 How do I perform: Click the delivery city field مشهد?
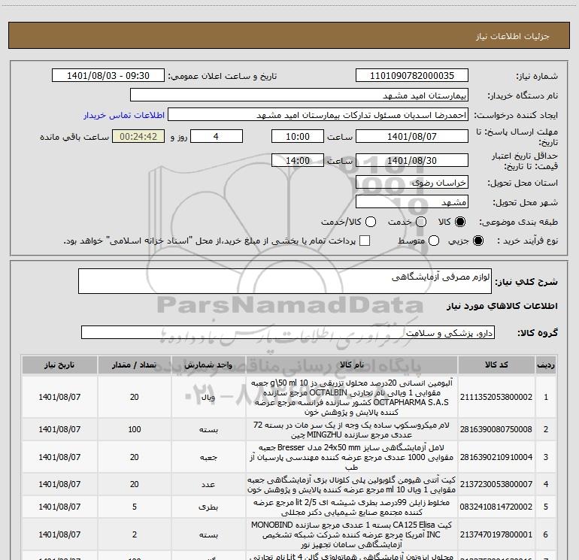pos(412,202)
